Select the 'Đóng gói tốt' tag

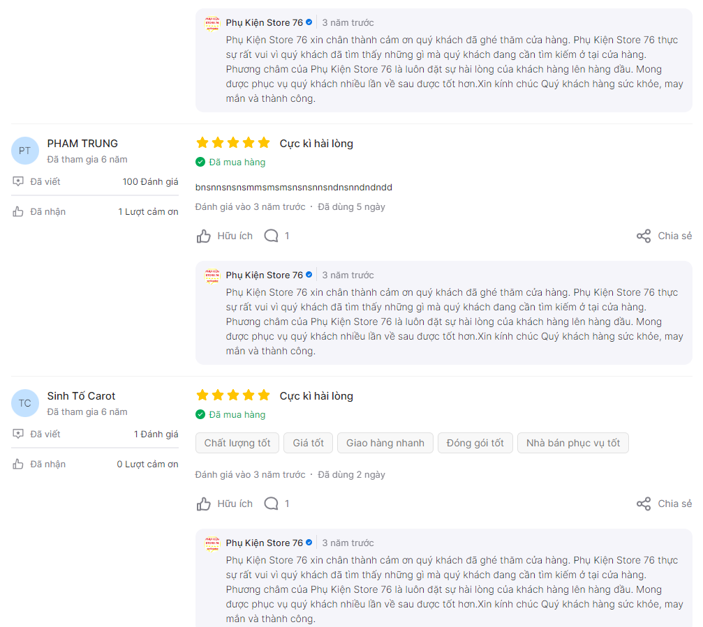coord(475,443)
